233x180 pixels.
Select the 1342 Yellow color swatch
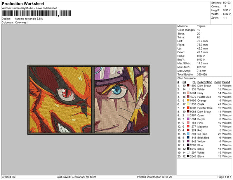click(188, 141)
